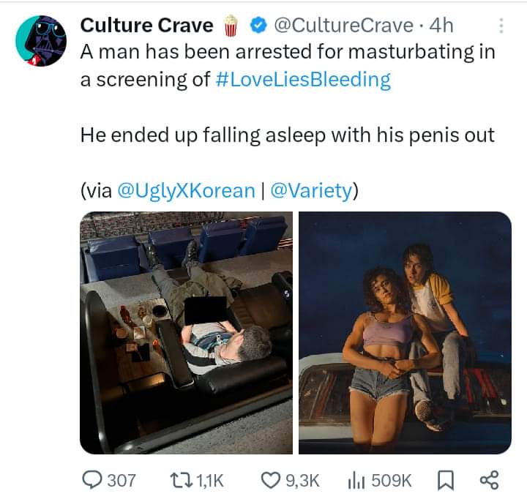Open the tweet's three-dot more menu
This screenshot has width=527, height=499.
[x=501, y=26]
